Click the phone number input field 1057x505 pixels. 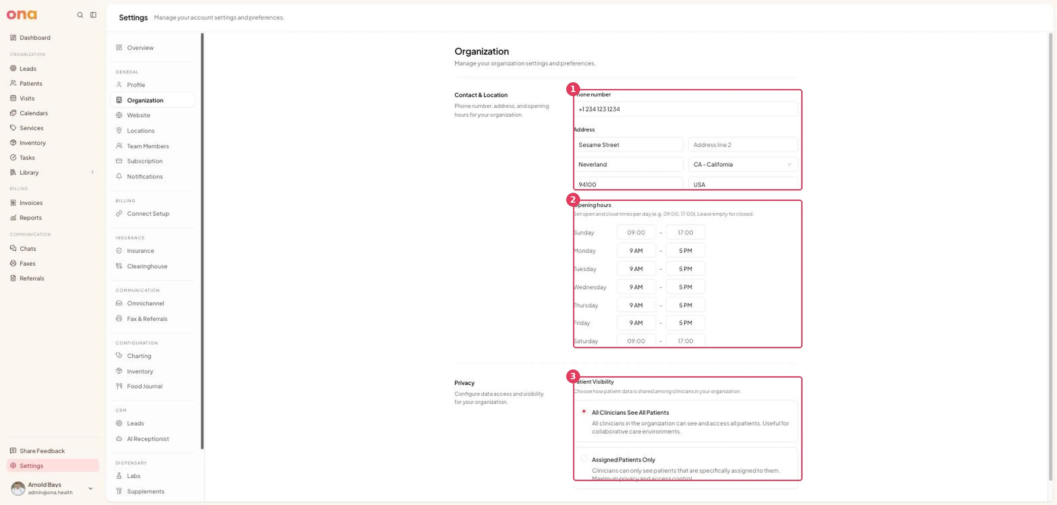tap(685, 109)
